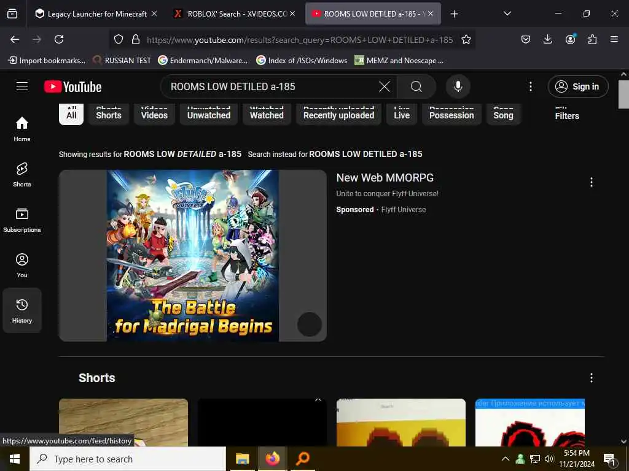Open History in the sidebar

[x=22, y=310]
